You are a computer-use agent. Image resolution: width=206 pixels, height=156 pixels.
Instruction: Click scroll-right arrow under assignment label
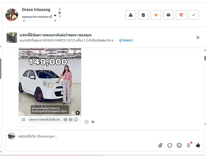55,21
